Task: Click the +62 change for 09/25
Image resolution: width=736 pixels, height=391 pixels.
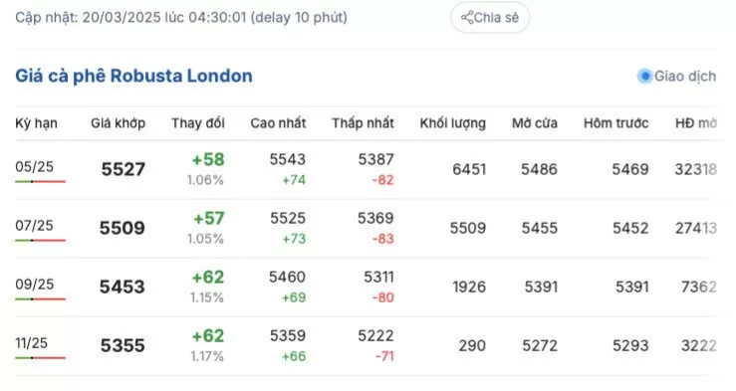Action: click(x=208, y=277)
